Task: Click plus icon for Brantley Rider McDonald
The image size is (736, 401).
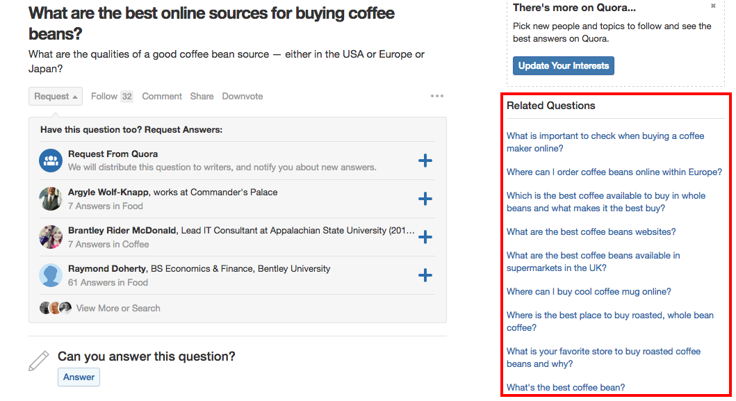Action: (425, 237)
